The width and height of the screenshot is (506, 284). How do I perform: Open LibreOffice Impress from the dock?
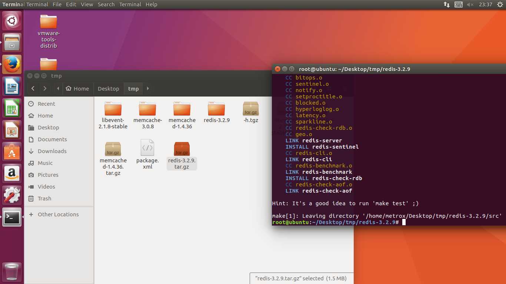coord(12,130)
